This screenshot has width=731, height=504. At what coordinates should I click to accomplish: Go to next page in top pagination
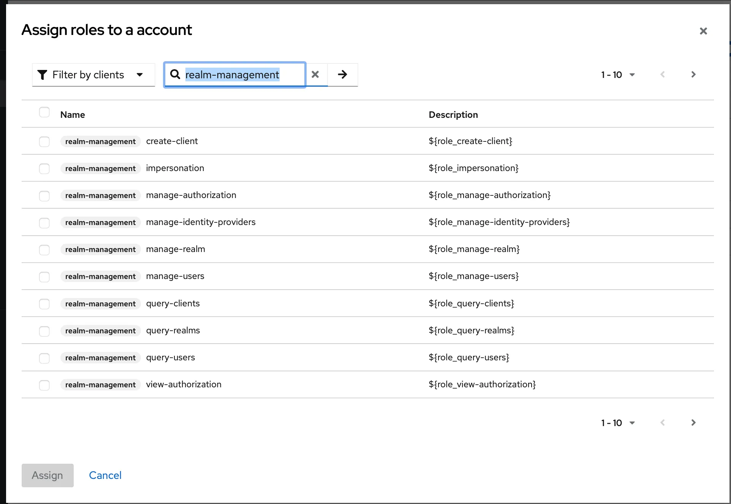coord(693,74)
